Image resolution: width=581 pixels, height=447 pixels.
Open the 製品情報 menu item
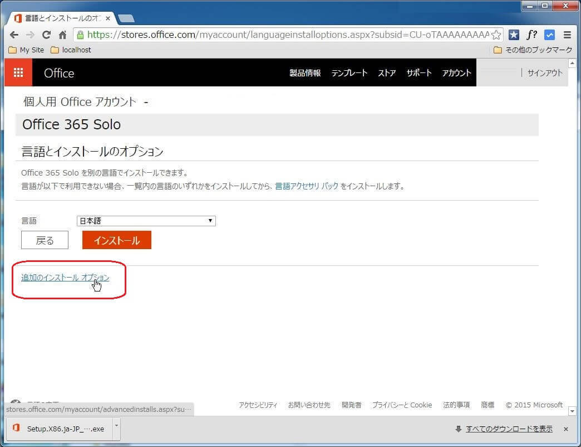pos(305,73)
